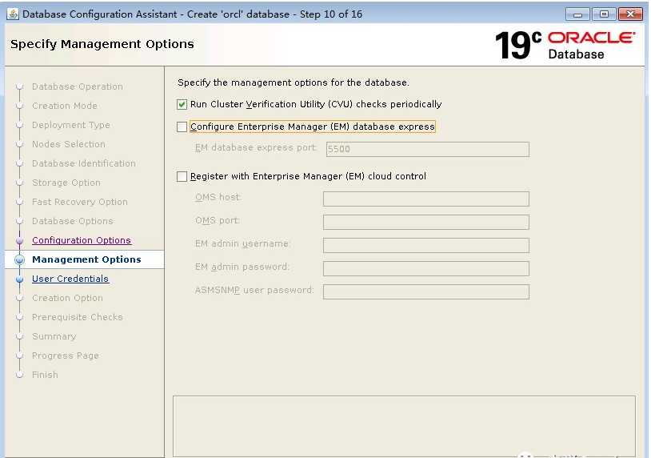This screenshot has height=458, width=651.
Task: Click the message area at bottom
Action: click(404, 427)
